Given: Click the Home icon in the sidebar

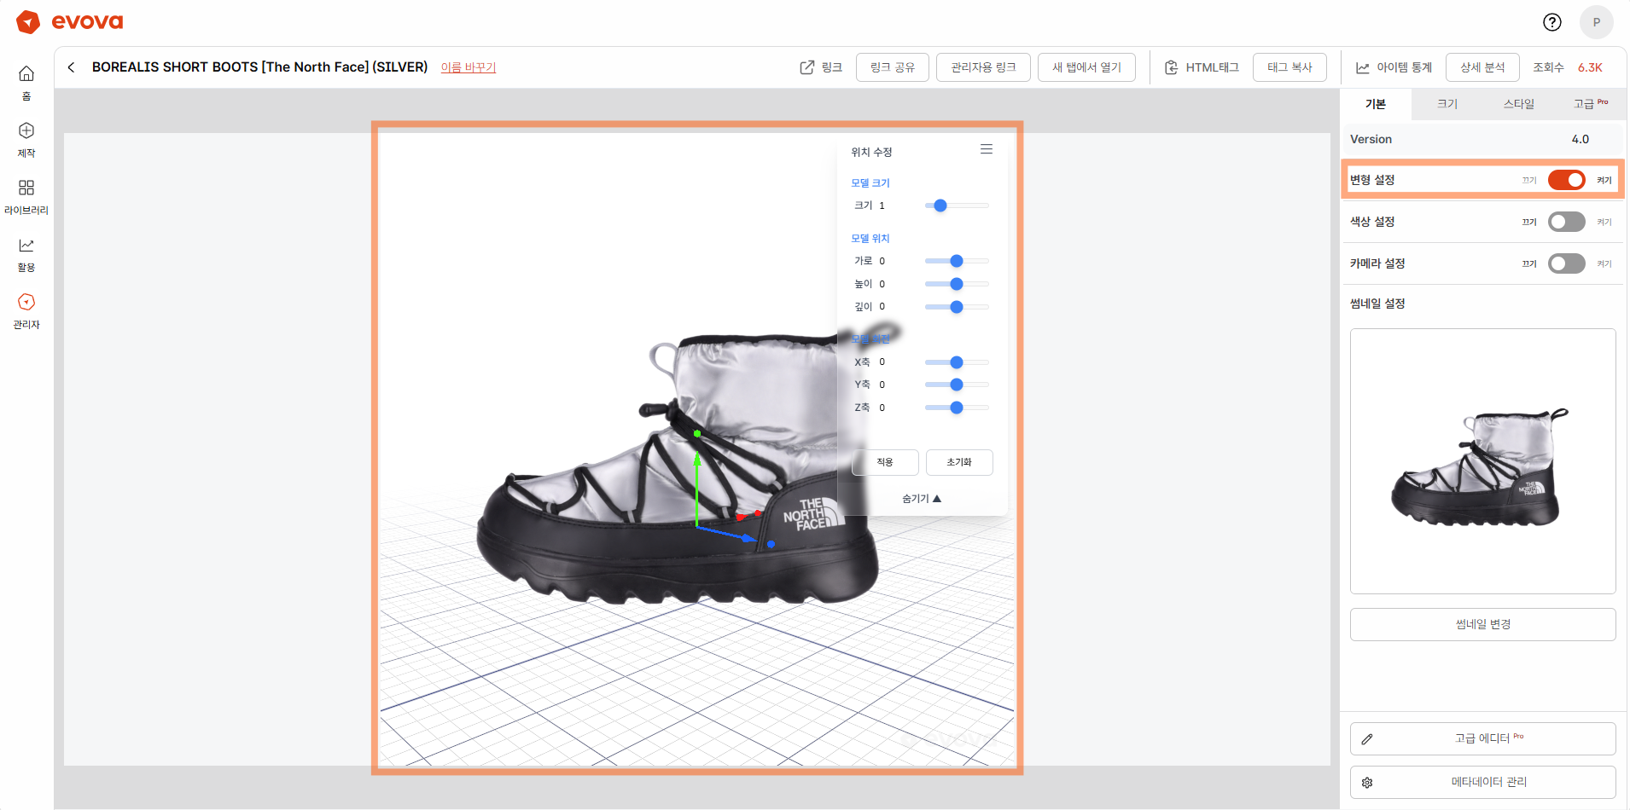Looking at the screenshot, I should (26, 74).
